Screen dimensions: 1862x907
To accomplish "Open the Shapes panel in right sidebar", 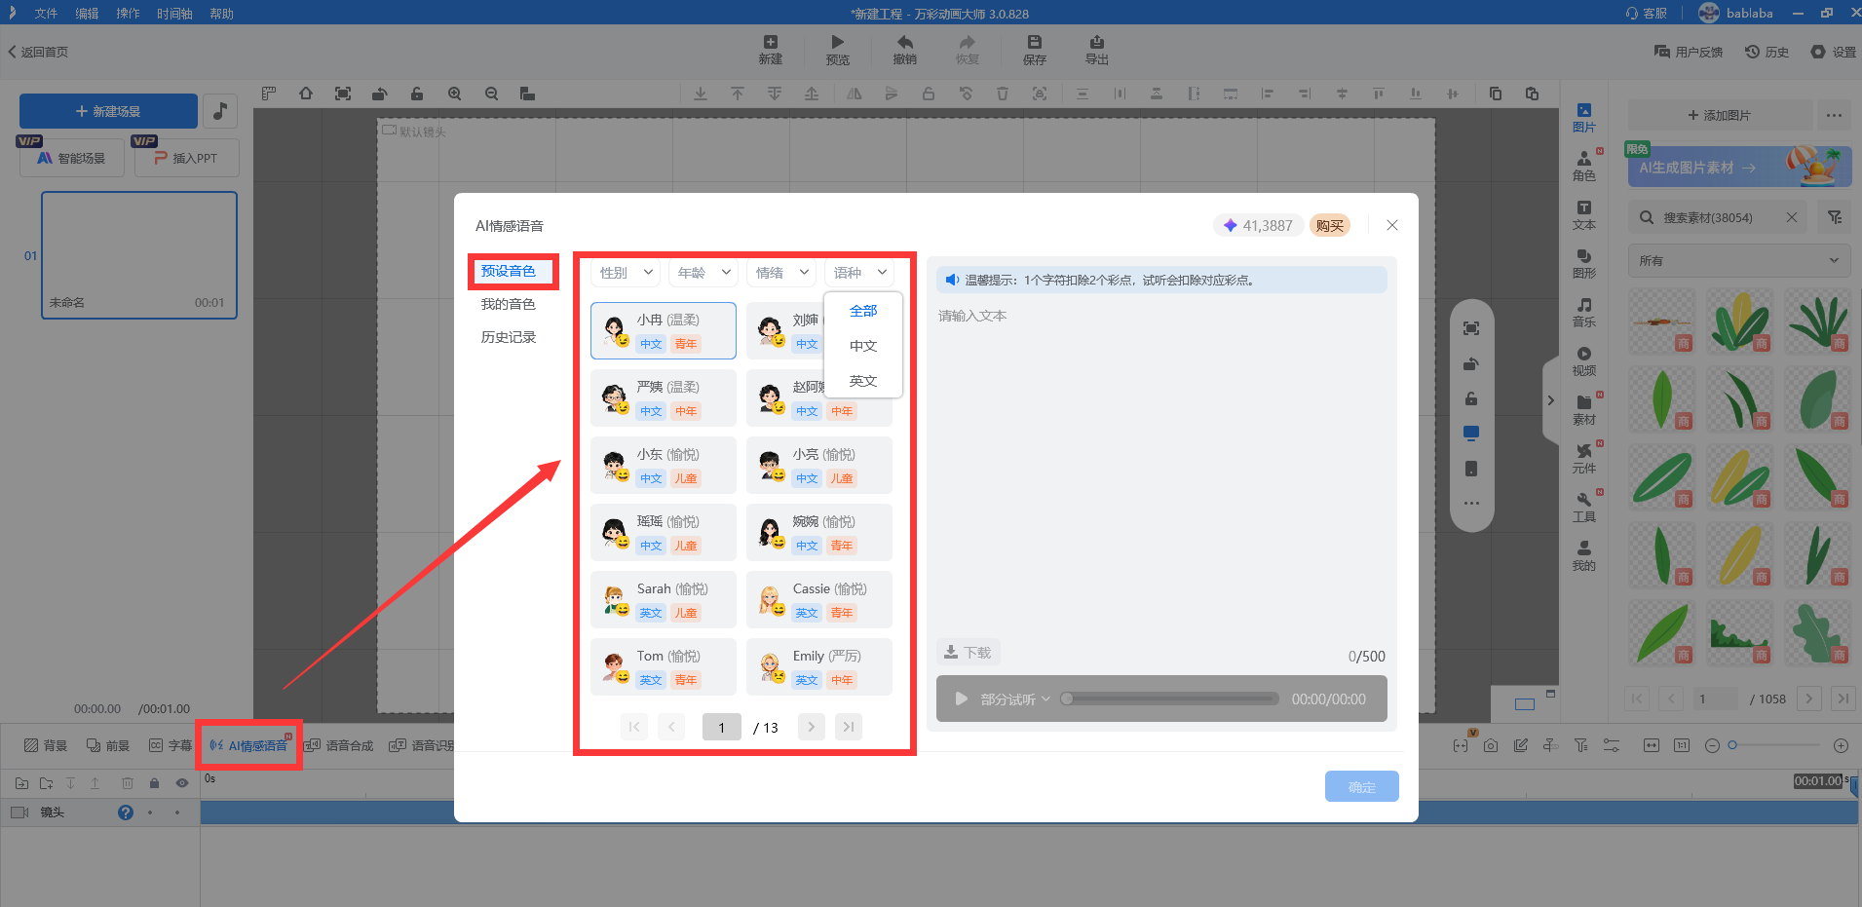I will [1583, 263].
